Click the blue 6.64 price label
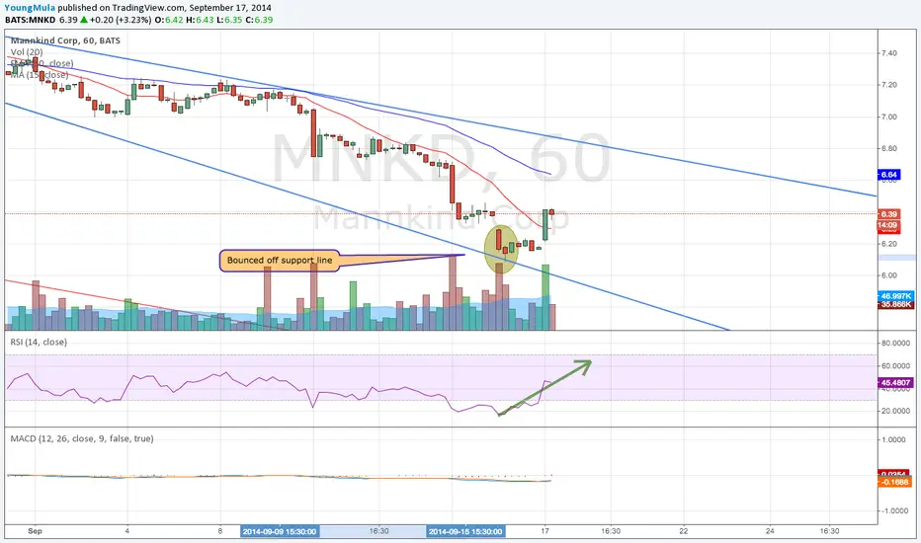 point(889,175)
